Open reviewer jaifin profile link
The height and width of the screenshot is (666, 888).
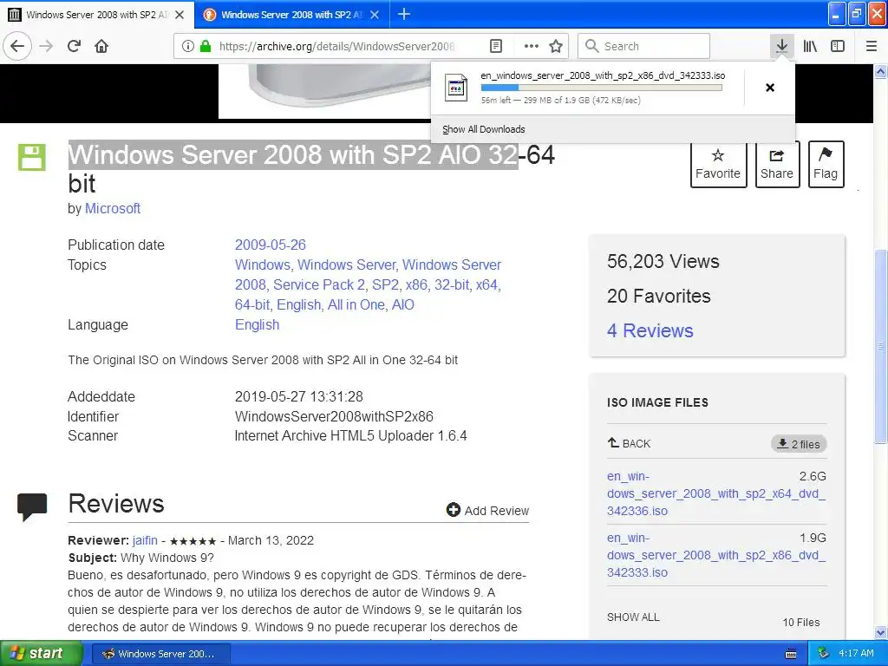click(x=145, y=540)
